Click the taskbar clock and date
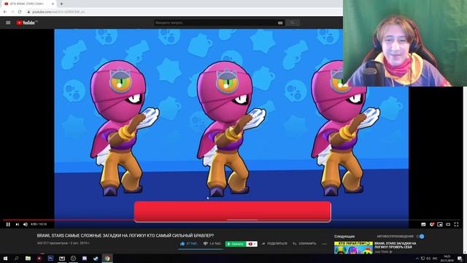 coord(447,259)
